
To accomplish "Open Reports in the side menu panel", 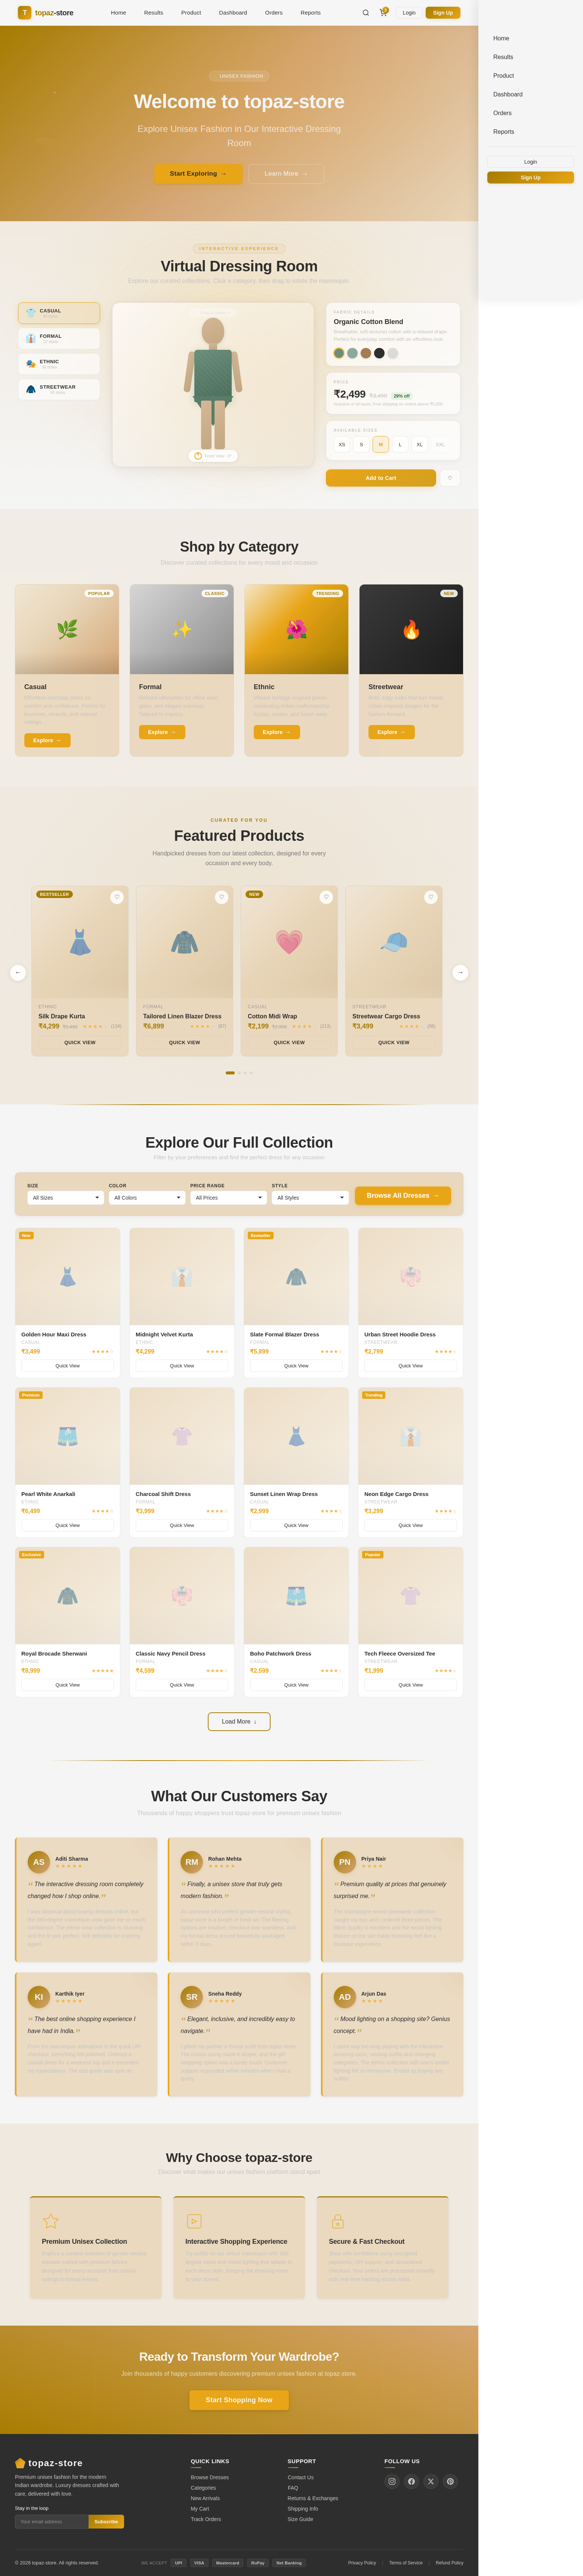I will coord(504,132).
